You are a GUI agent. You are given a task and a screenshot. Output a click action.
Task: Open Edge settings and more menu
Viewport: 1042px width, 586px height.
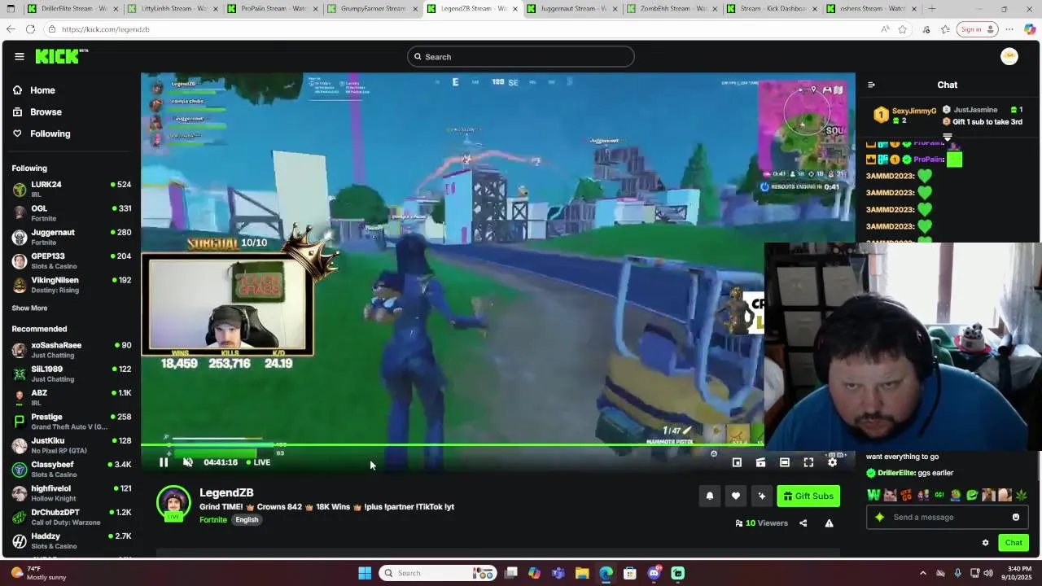pos(1009,29)
